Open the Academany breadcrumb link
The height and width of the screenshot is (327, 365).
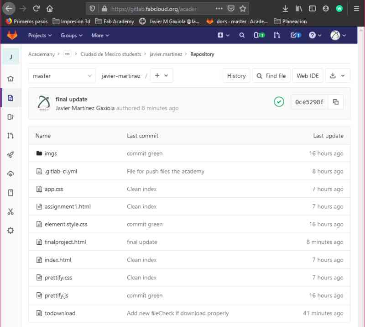42,54
